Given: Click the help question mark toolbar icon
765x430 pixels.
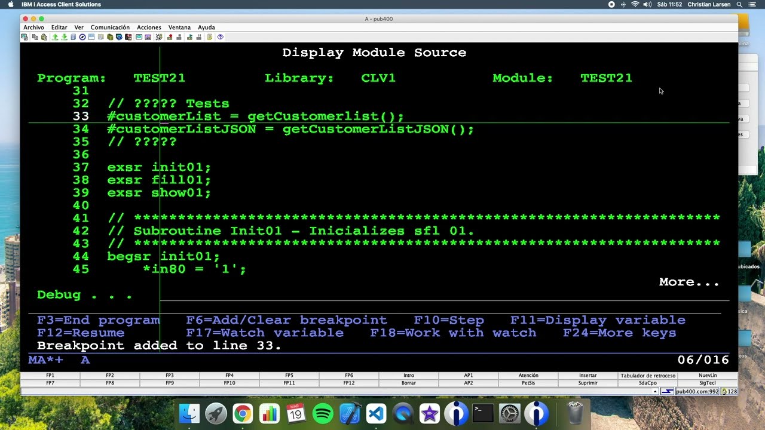Looking at the screenshot, I should click(220, 37).
